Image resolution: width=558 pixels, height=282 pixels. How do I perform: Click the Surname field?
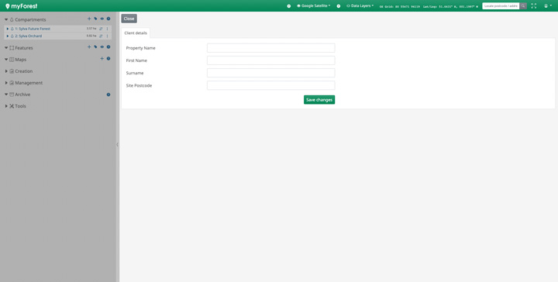click(270, 73)
